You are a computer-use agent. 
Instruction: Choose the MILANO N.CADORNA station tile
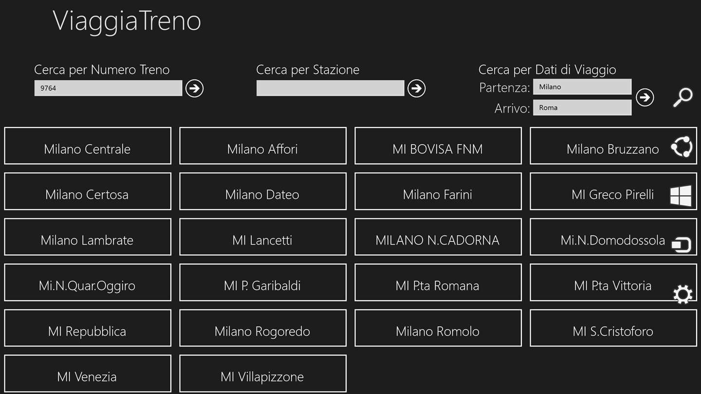(x=438, y=237)
